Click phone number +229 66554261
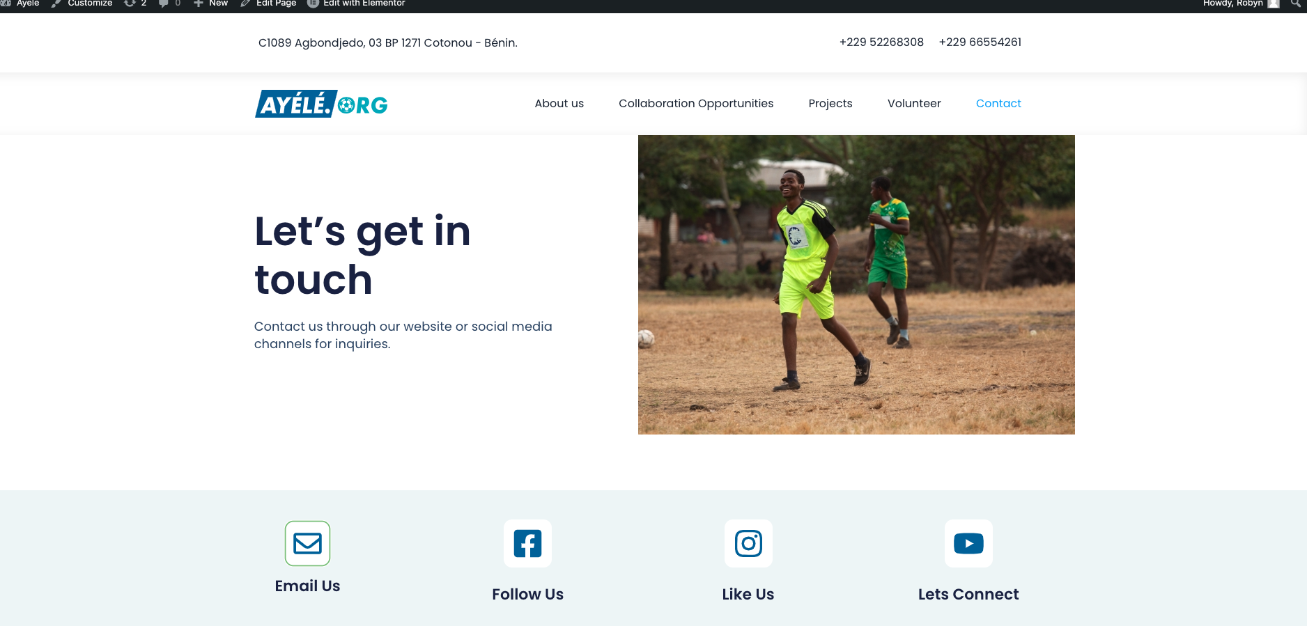This screenshot has height=626, width=1307. [x=980, y=42]
